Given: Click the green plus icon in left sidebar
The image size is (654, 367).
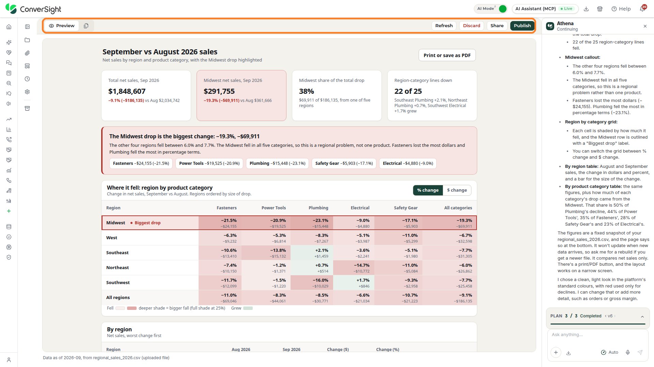Looking at the screenshot, I should pos(9,211).
